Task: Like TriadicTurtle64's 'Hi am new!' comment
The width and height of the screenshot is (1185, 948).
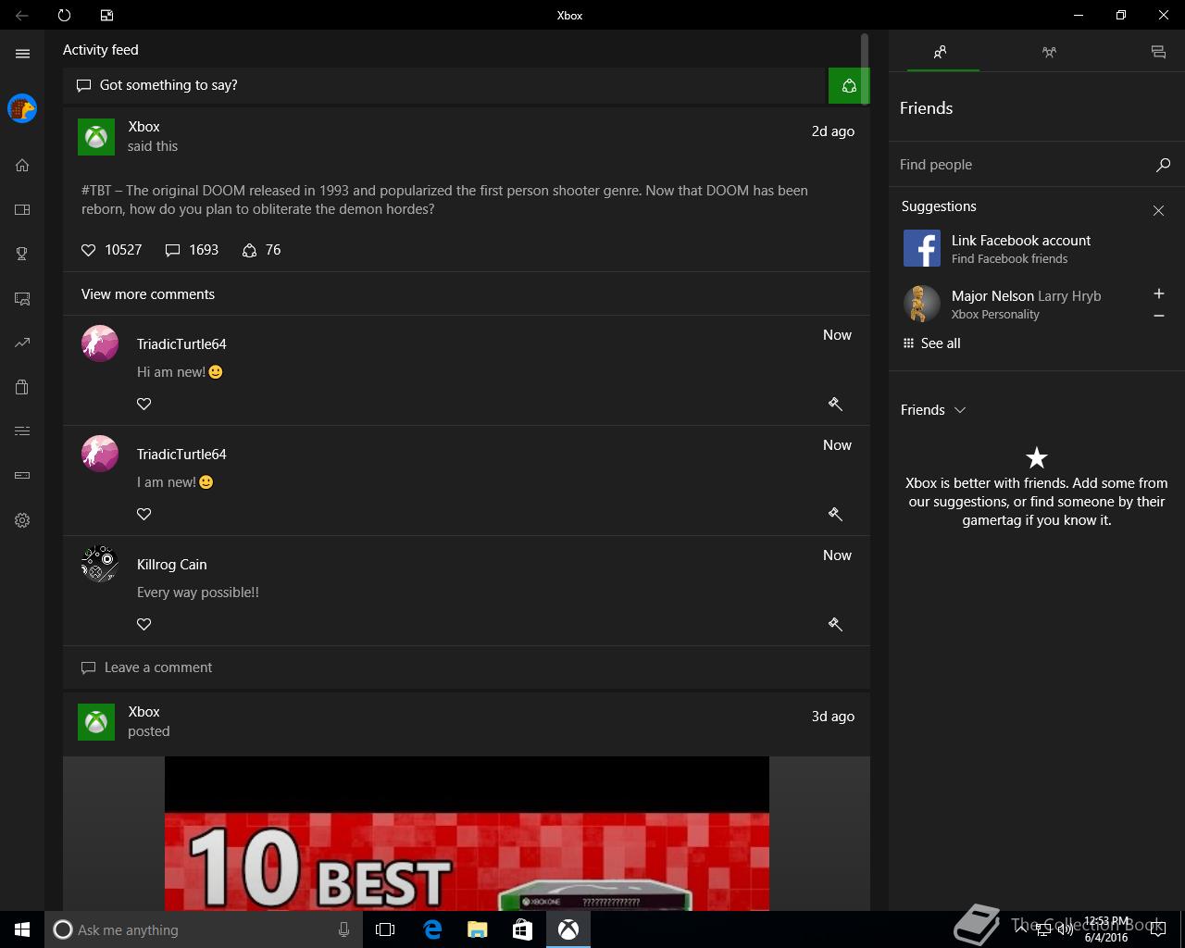Action: click(143, 404)
